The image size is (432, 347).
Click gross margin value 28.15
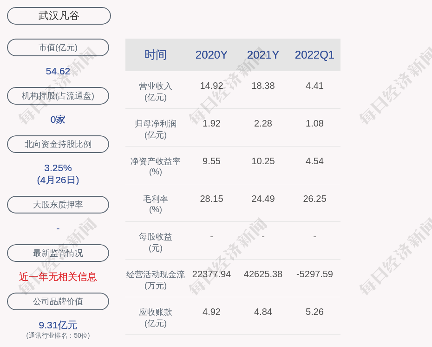[211, 199]
